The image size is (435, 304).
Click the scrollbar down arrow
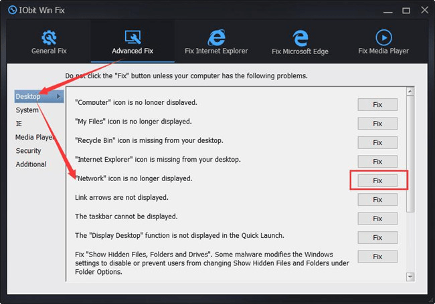pos(410,277)
